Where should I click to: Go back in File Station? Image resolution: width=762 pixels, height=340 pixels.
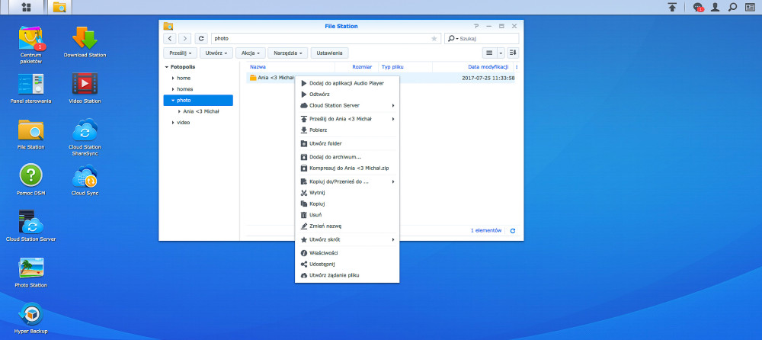[169, 38]
